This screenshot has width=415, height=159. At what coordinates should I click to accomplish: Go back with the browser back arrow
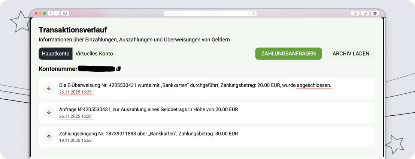tap(51, 13)
